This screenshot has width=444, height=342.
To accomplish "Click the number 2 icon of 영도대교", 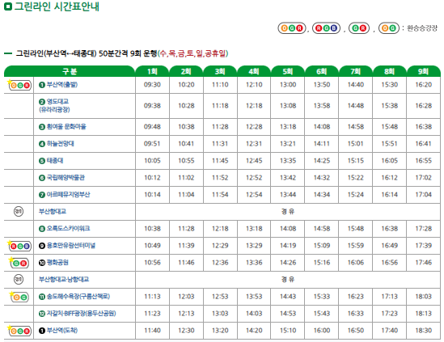I will pyautogui.click(x=42, y=102).
